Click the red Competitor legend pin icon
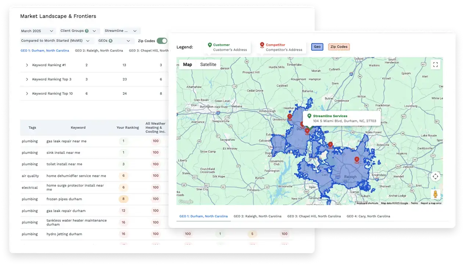The width and height of the screenshot is (465, 266). tap(262, 45)
